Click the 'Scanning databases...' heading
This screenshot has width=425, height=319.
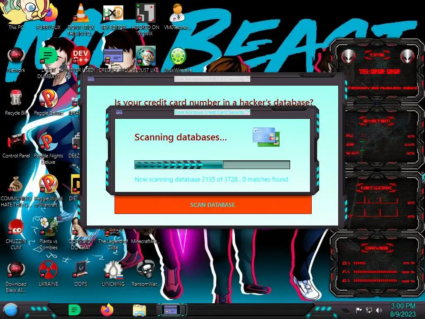coord(181,137)
